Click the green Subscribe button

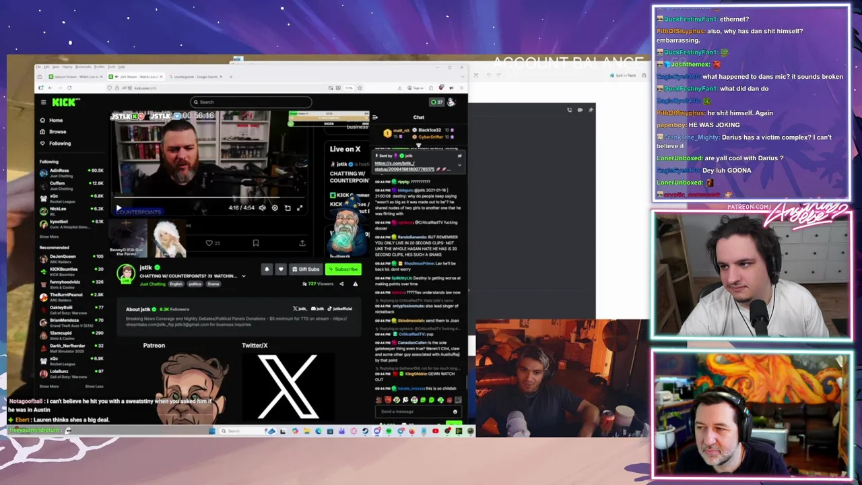point(343,269)
